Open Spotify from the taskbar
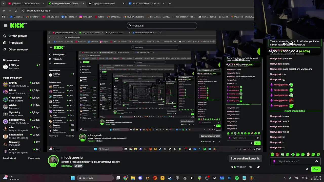The height and width of the screenshot is (182, 324). [237, 178]
